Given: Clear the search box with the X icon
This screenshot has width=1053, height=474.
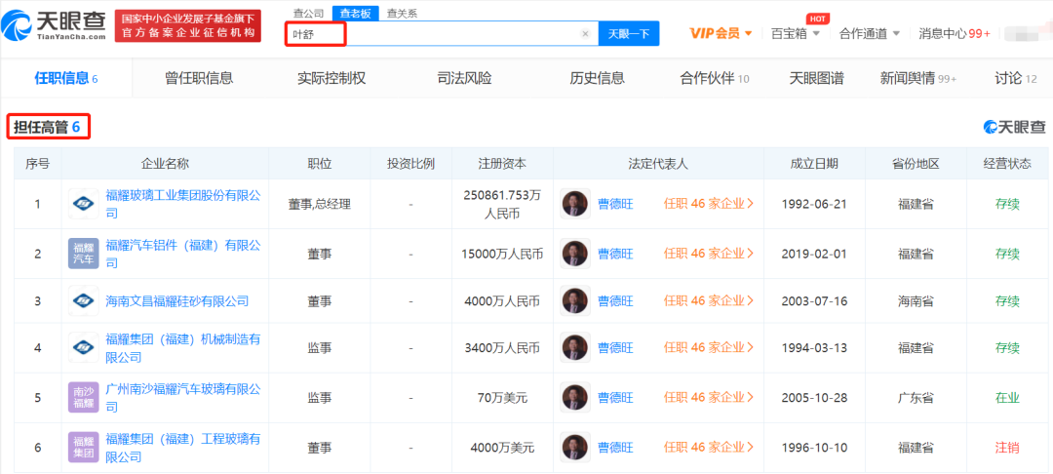Looking at the screenshot, I should pyautogui.click(x=585, y=33).
